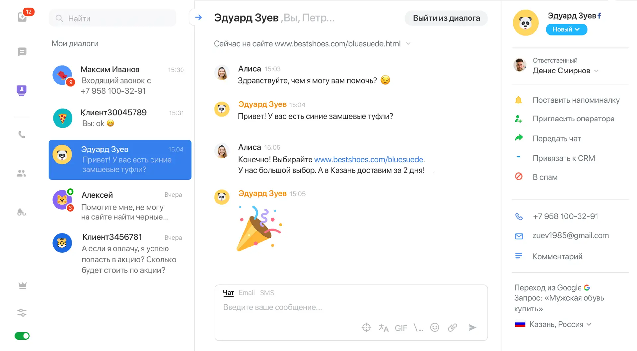This screenshot has width=637, height=351.
Task: Switch to the SMS tab
Action: pos(267,293)
